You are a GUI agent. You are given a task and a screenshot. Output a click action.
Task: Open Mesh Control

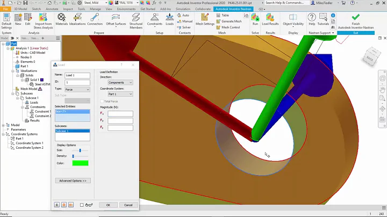[228, 27]
